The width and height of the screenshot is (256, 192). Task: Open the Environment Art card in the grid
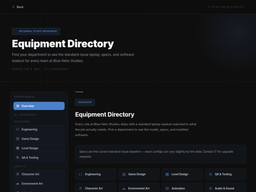(x=139, y=188)
